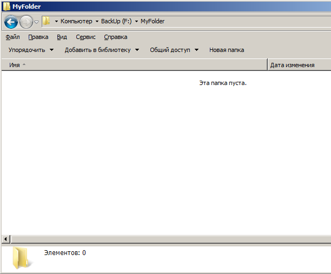Open the Сервис menu

85,37
